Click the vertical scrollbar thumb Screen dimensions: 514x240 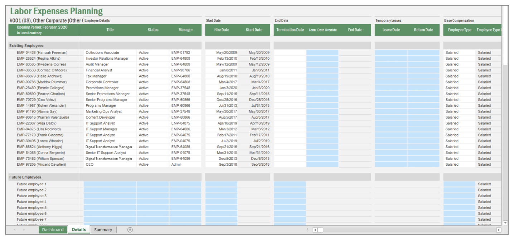pos(505,35)
